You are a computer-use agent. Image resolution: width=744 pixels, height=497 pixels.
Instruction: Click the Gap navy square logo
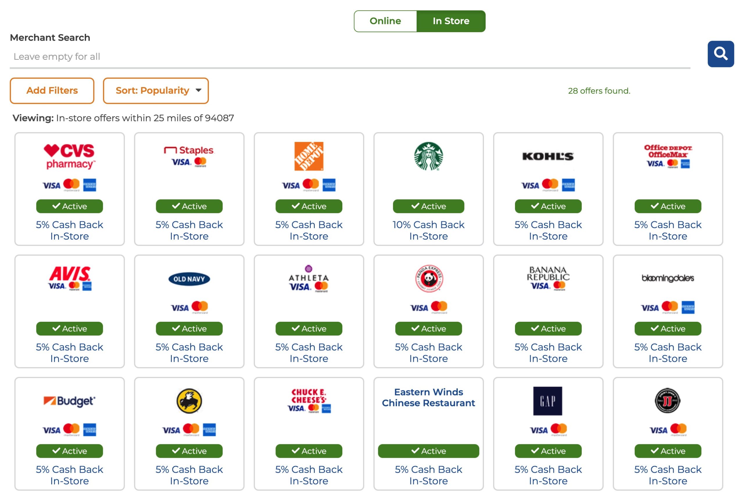pos(548,401)
